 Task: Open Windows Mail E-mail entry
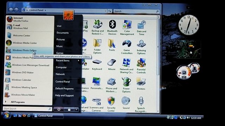30,27
